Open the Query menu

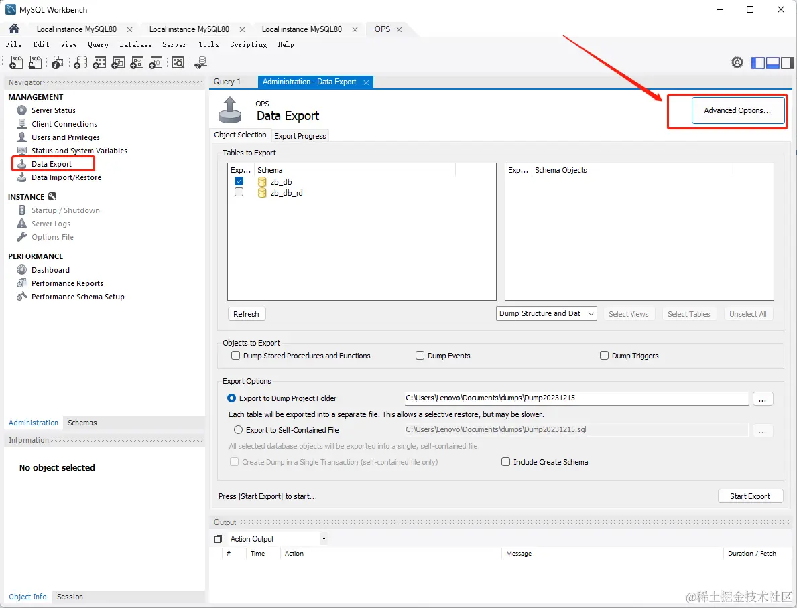(98, 44)
